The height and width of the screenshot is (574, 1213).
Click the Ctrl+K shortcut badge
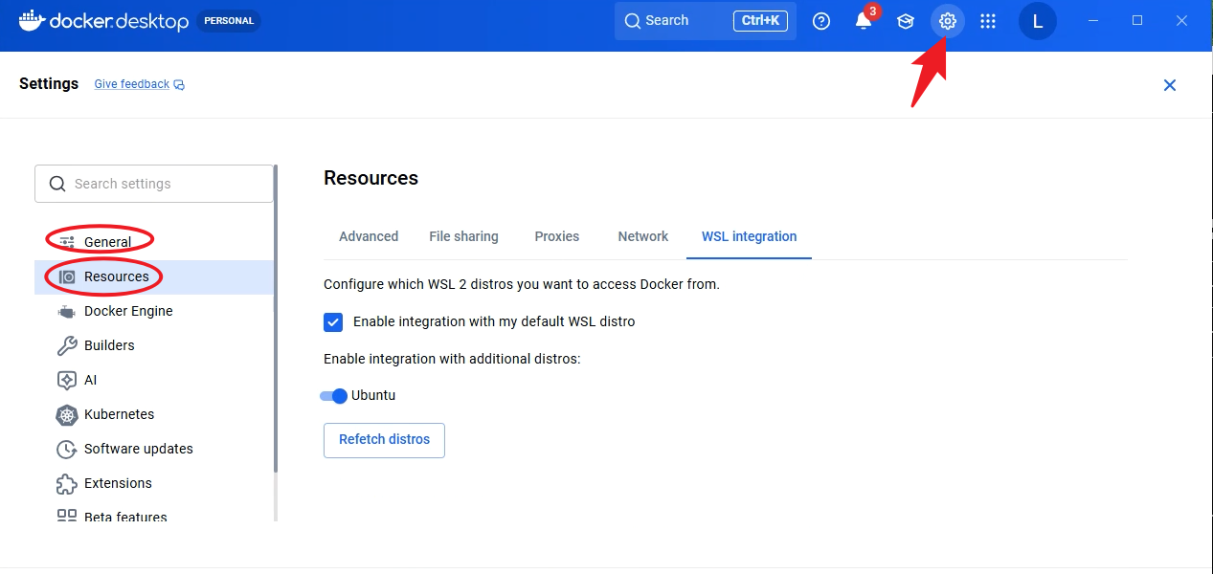[761, 21]
